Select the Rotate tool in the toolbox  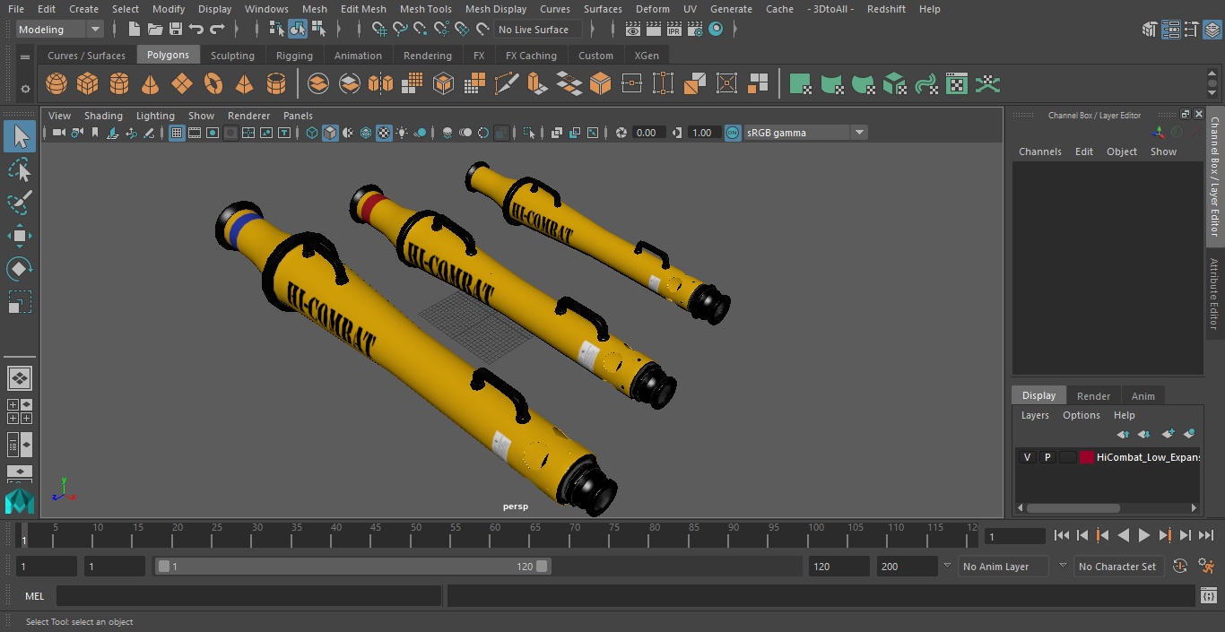tap(19, 269)
